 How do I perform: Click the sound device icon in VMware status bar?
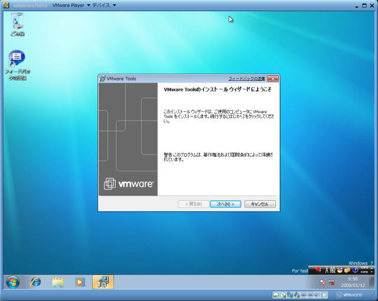pyautogui.click(x=317, y=295)
